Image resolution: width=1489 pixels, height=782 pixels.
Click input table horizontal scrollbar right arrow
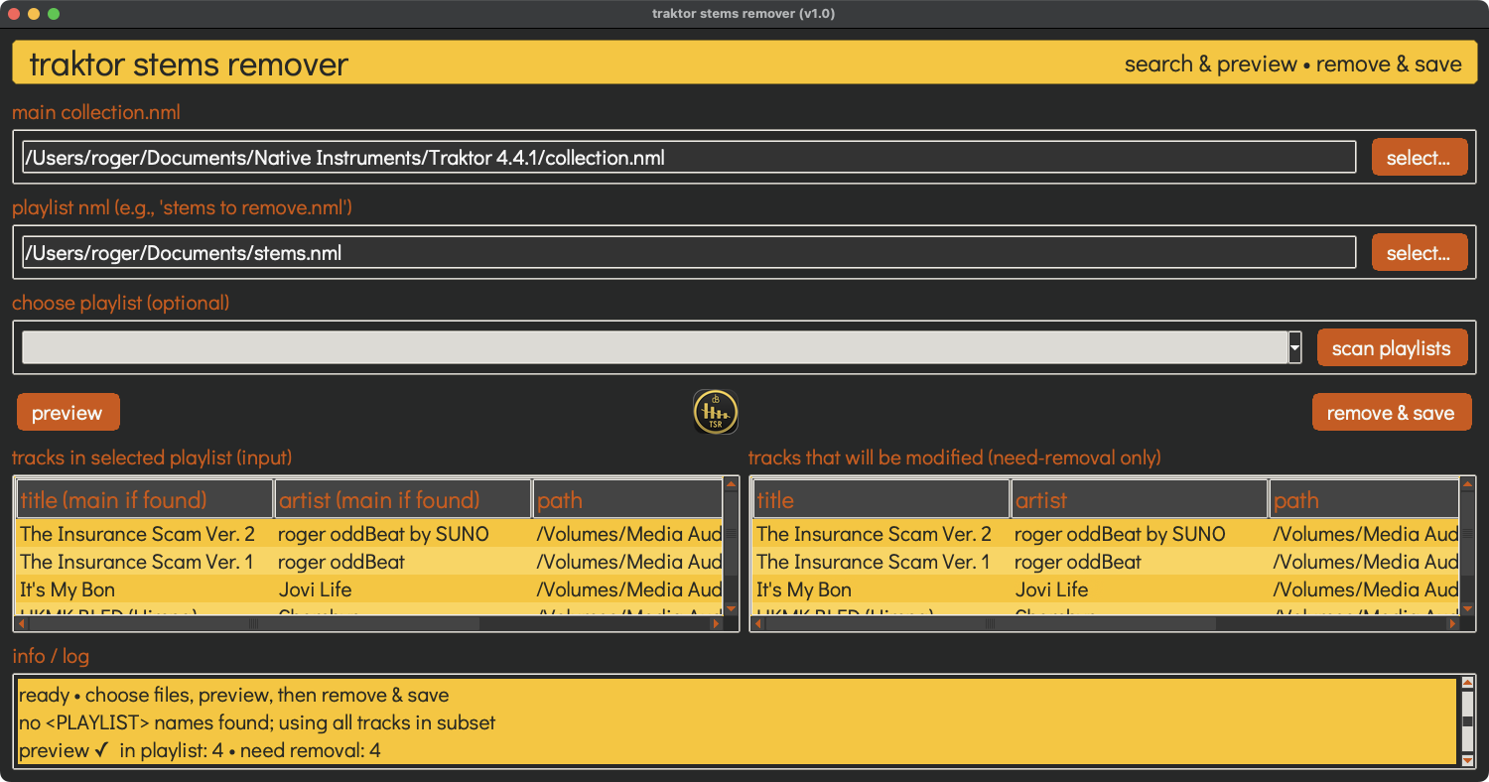tap(717, 624)
